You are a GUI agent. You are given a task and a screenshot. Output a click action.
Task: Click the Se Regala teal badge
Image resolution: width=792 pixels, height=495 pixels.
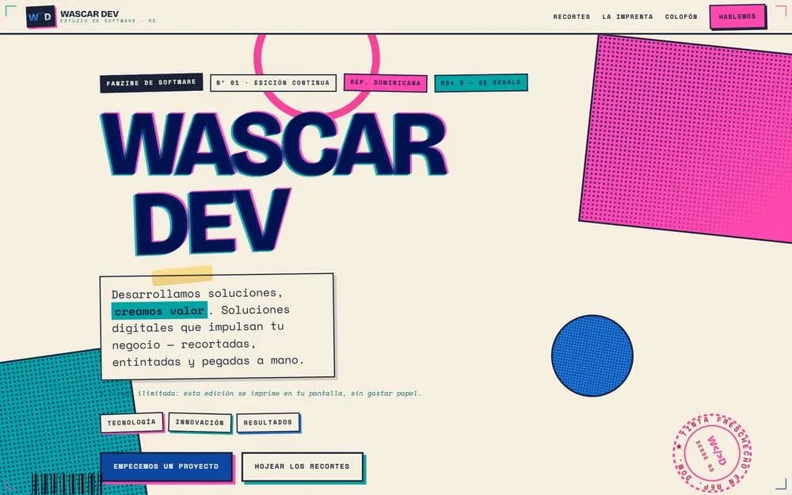point(481,82)
